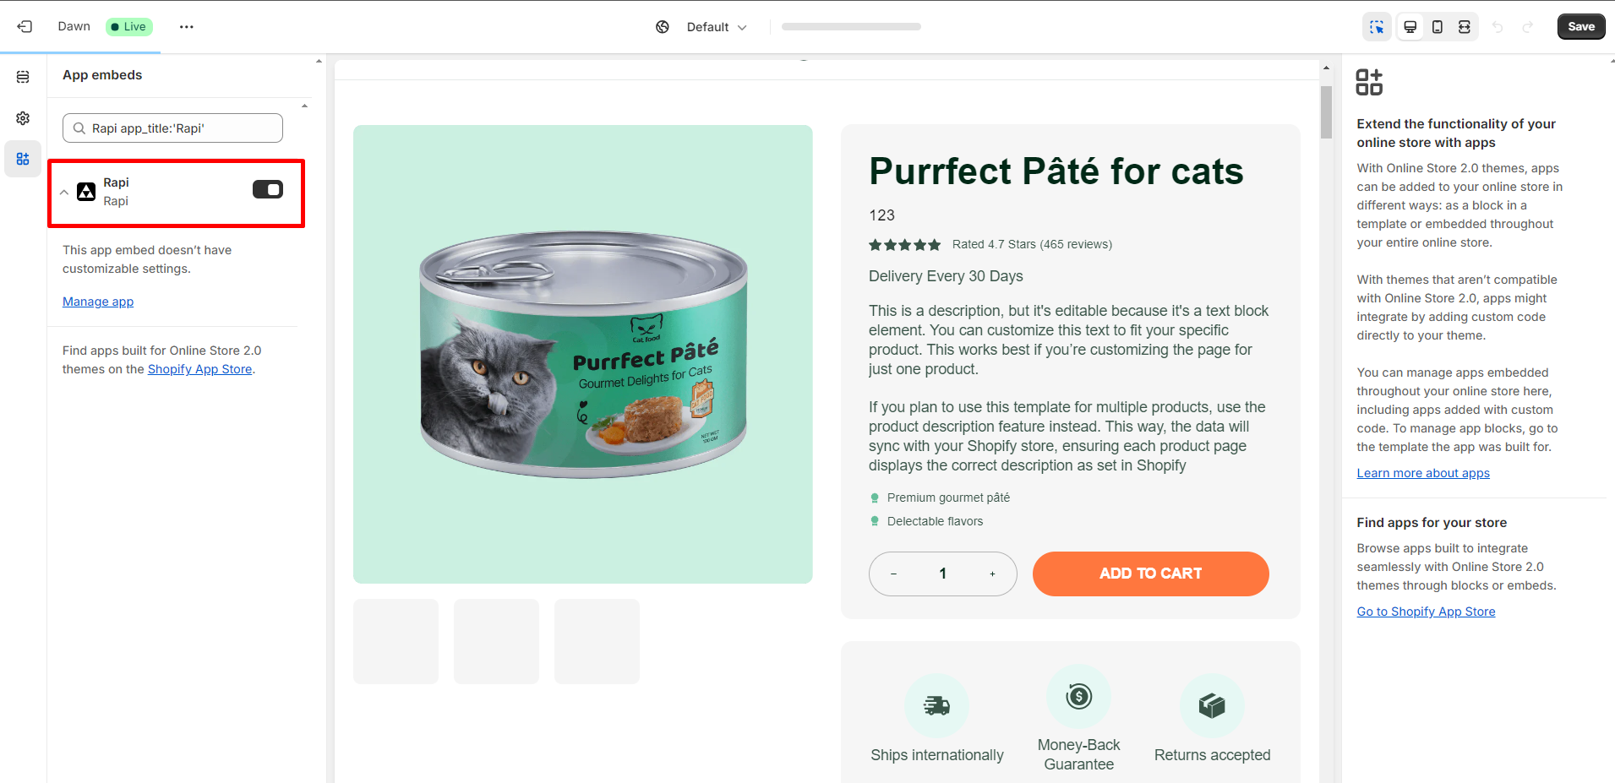1615x783 pixels.
Task: Switch to fullscreen width preview
Action: (x=1465, y=27)
